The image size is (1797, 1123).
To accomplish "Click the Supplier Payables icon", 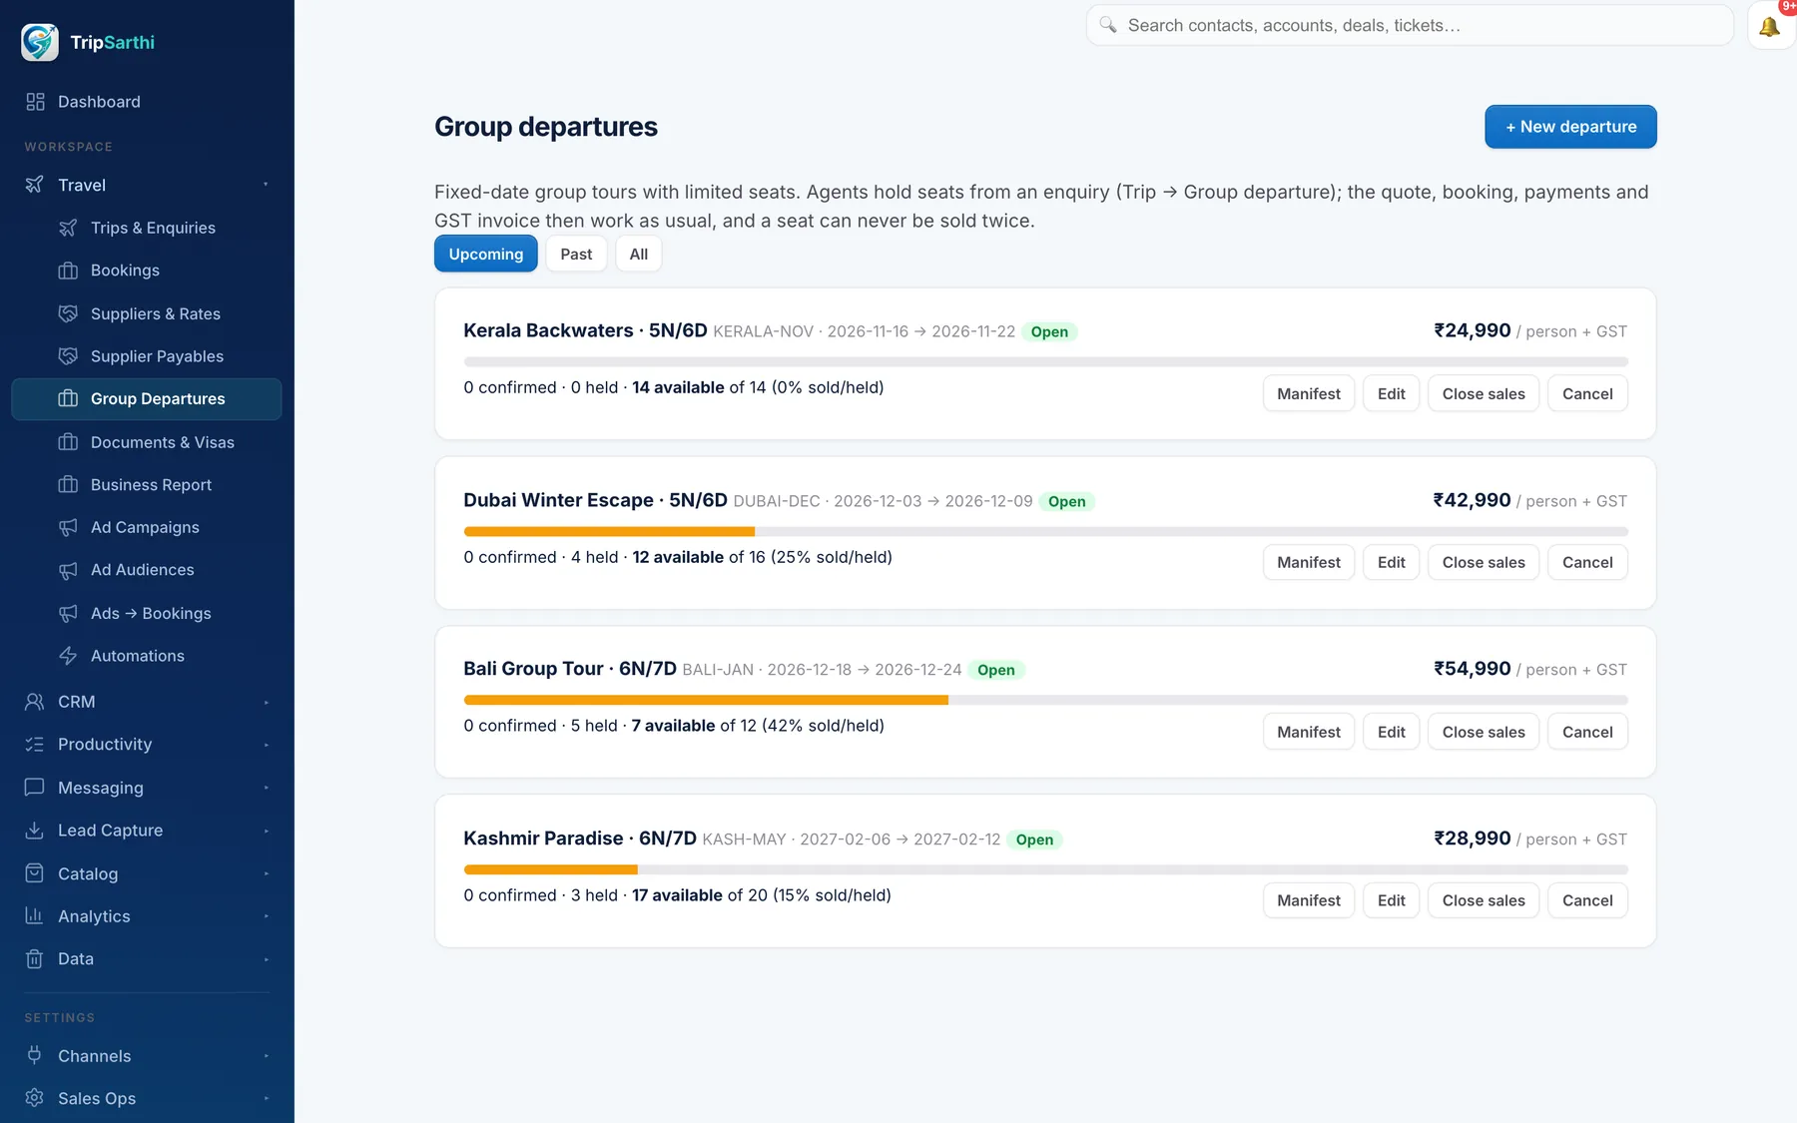I will coord(68,356).
